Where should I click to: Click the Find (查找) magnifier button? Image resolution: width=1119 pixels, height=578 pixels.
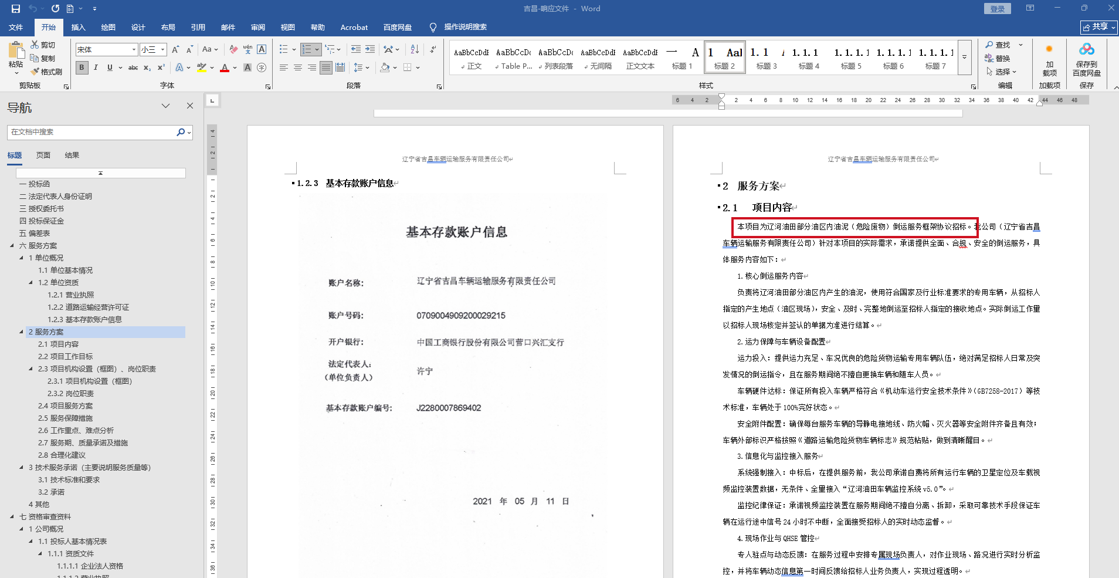point(998,45)
